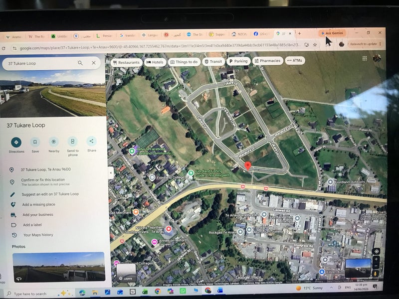
Task: Click Rockgas Te Anau marker
Action: (x=240, y=232)
